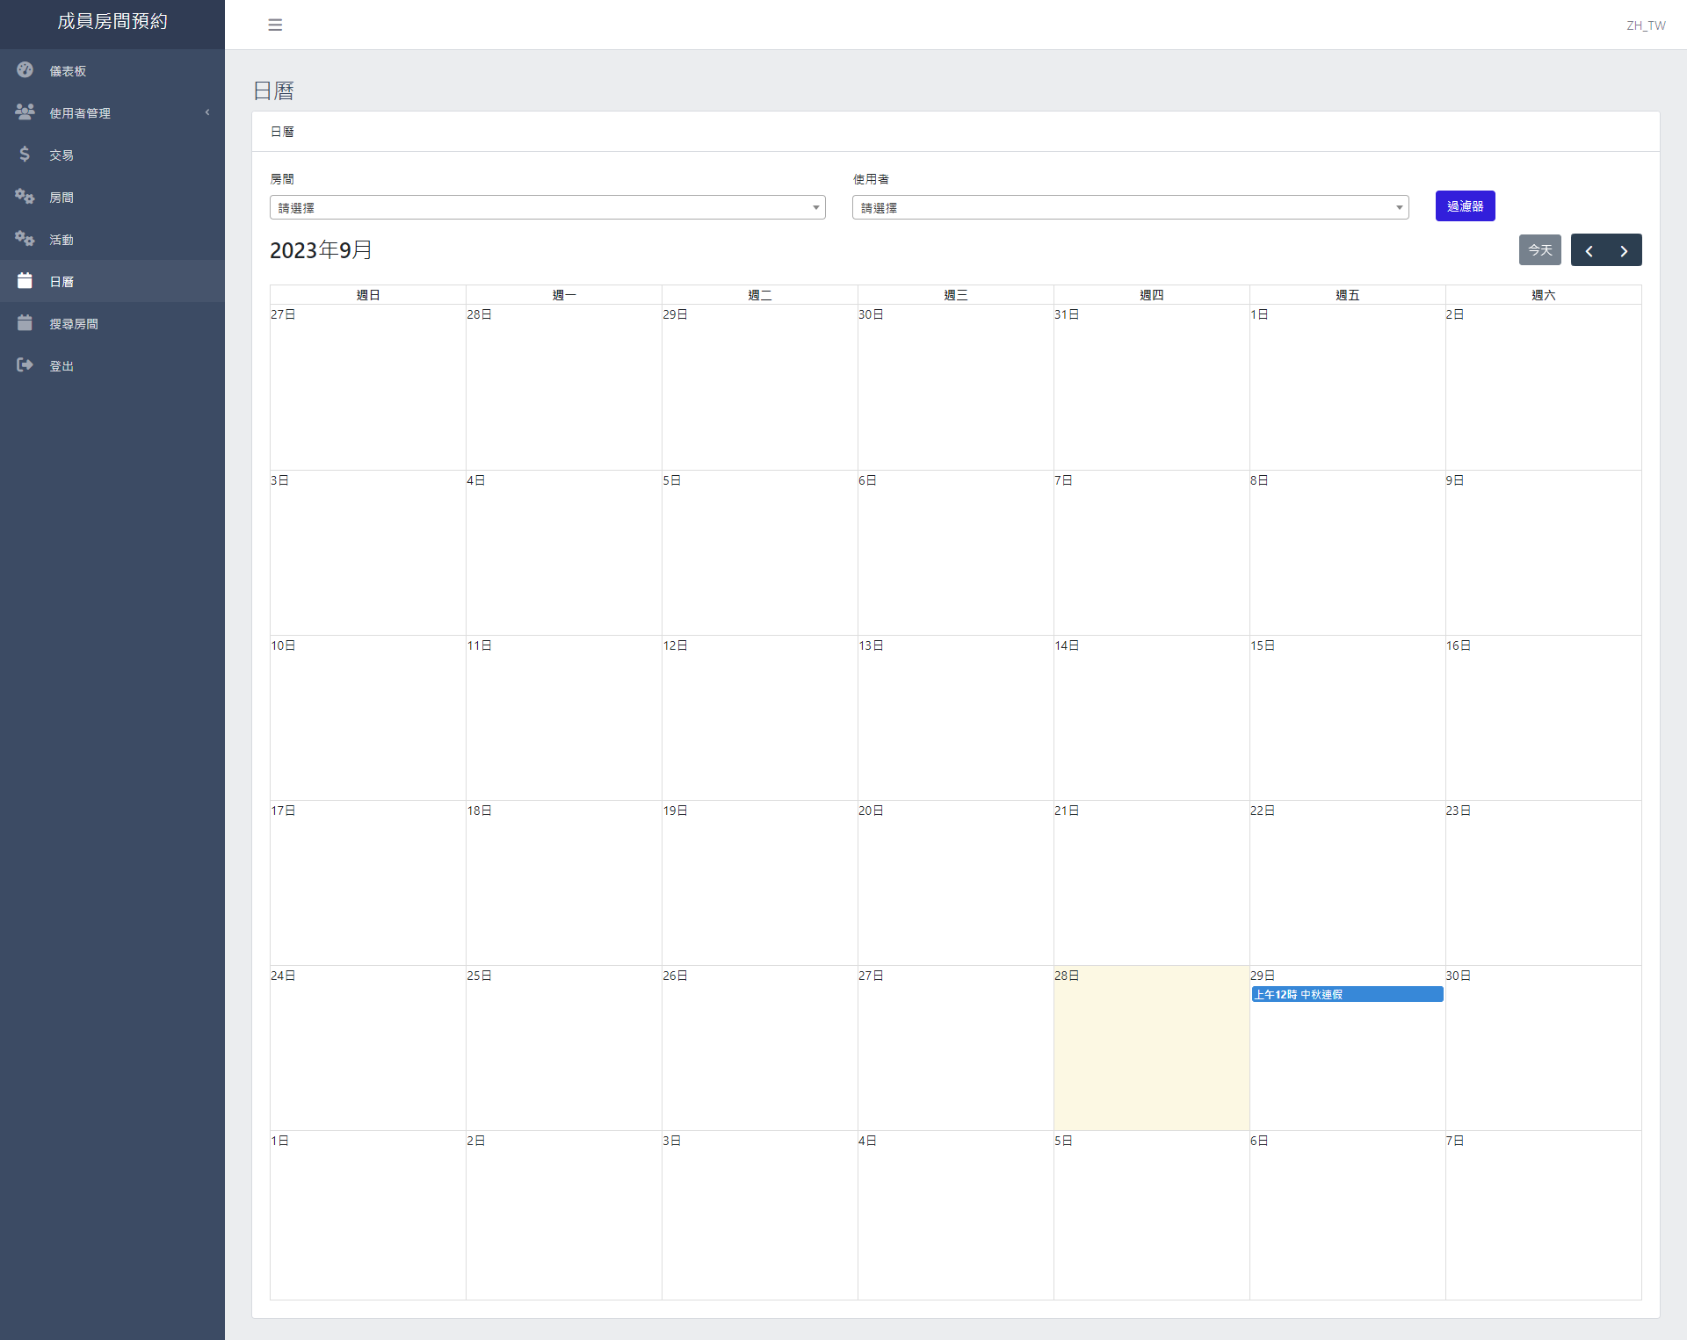Viewport: 1687px width, 1340px height.
Task: Open the 上午12時 中秋連假 calendar event
Action: (x=1347, y=994)
